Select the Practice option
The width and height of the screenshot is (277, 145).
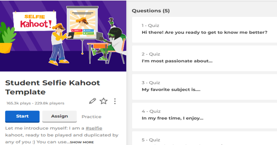click(x=91, y=117)
